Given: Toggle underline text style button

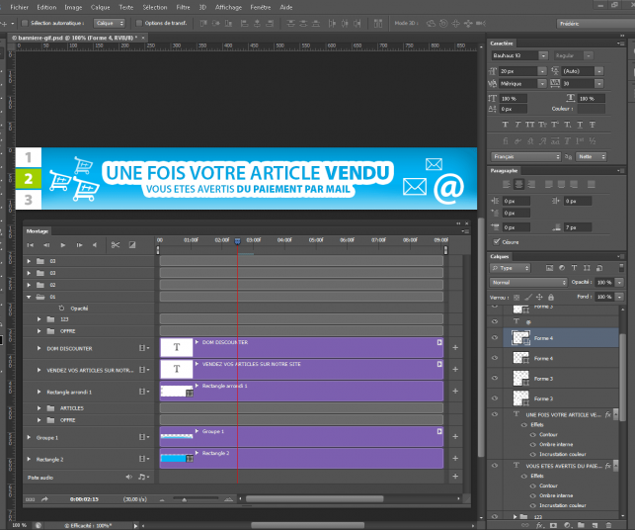Looking at the screenshot, I should coord(580,125).
